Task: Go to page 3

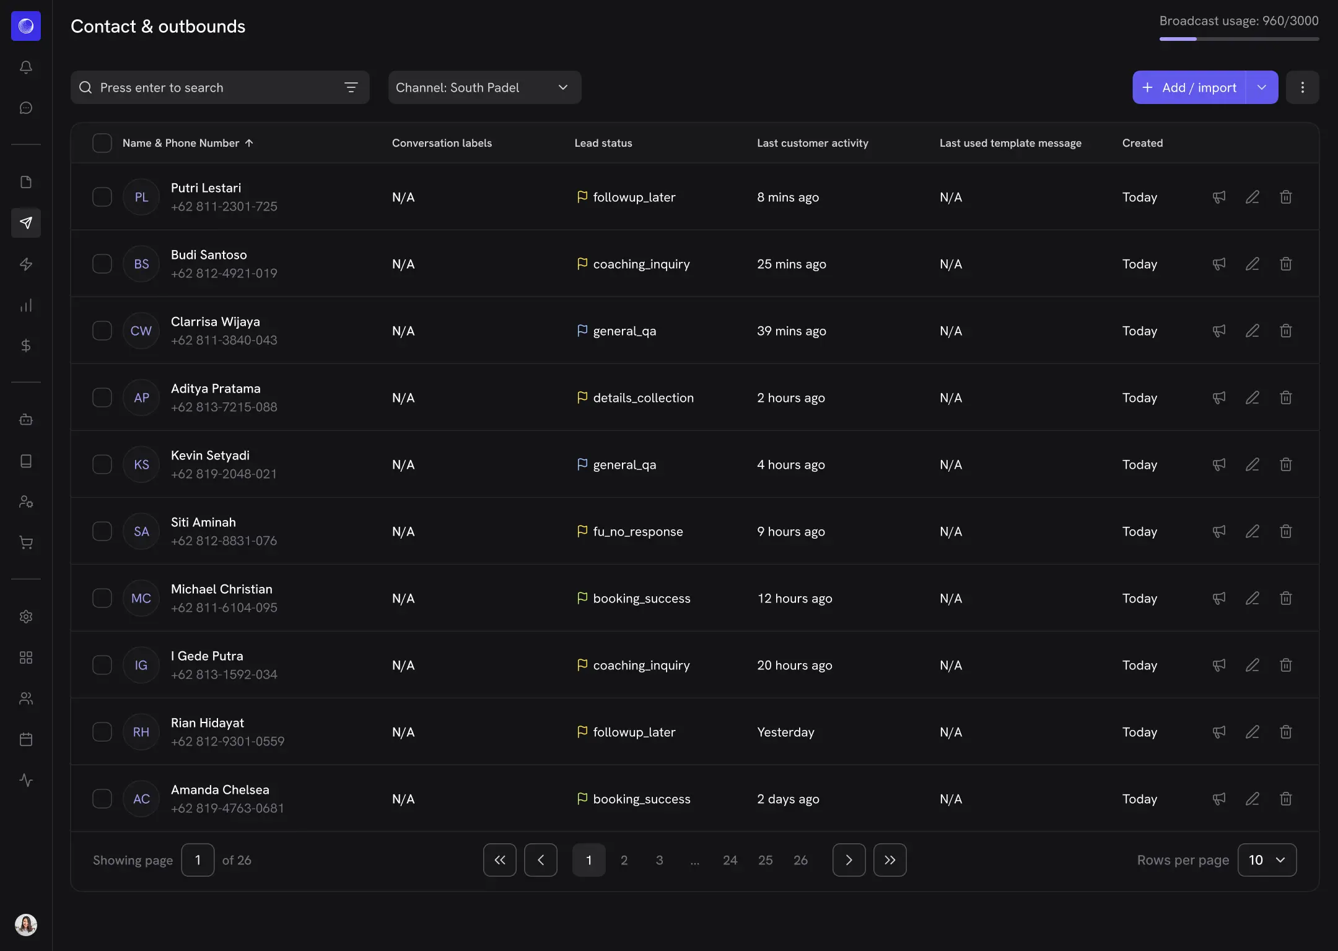Action: point(660,860)
